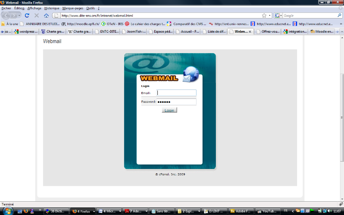Image resolution: width=344 pixels, height=215 pixels.
Task: Open '7 Ado...' Adobe taskbar group
Action: coord(135,211)
